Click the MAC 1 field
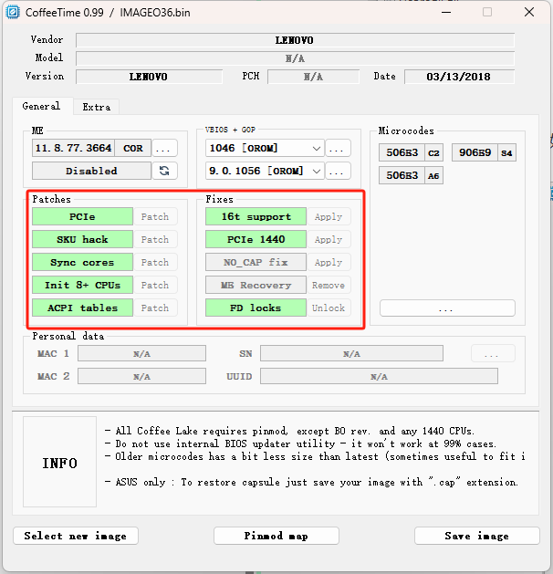Screen dimensions: 553x574 point(141,353)
